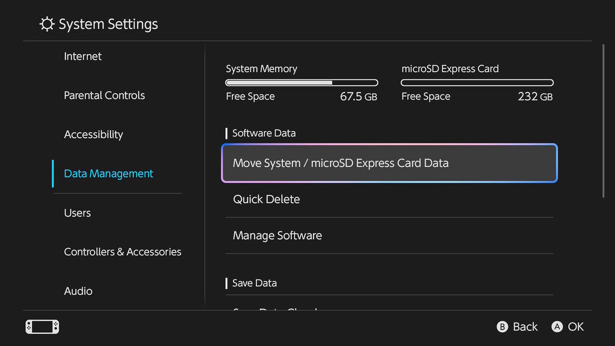Click the 232 GB microSD free space value
Viewport: 615px width, 346px height.
[535, 96]
